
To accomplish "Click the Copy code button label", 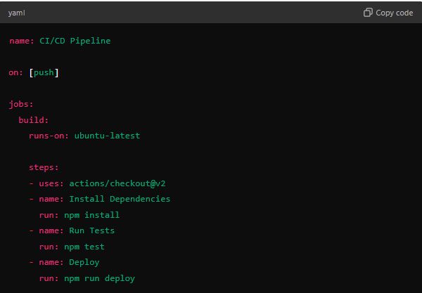I will [395, 13].
